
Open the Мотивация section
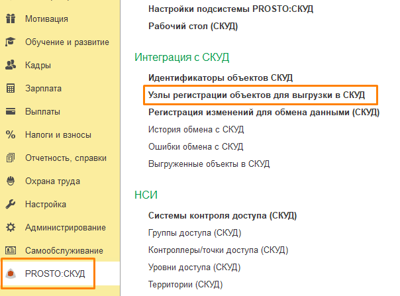(46, 19)
